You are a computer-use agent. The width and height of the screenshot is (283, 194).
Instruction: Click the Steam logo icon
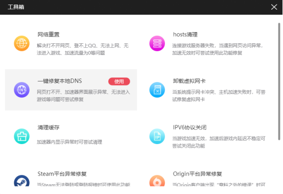(21, 181)
